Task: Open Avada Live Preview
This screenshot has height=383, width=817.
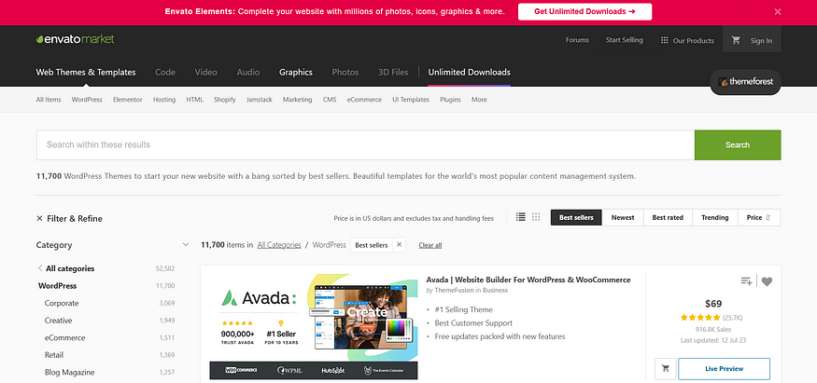Action: coord(724,368)
